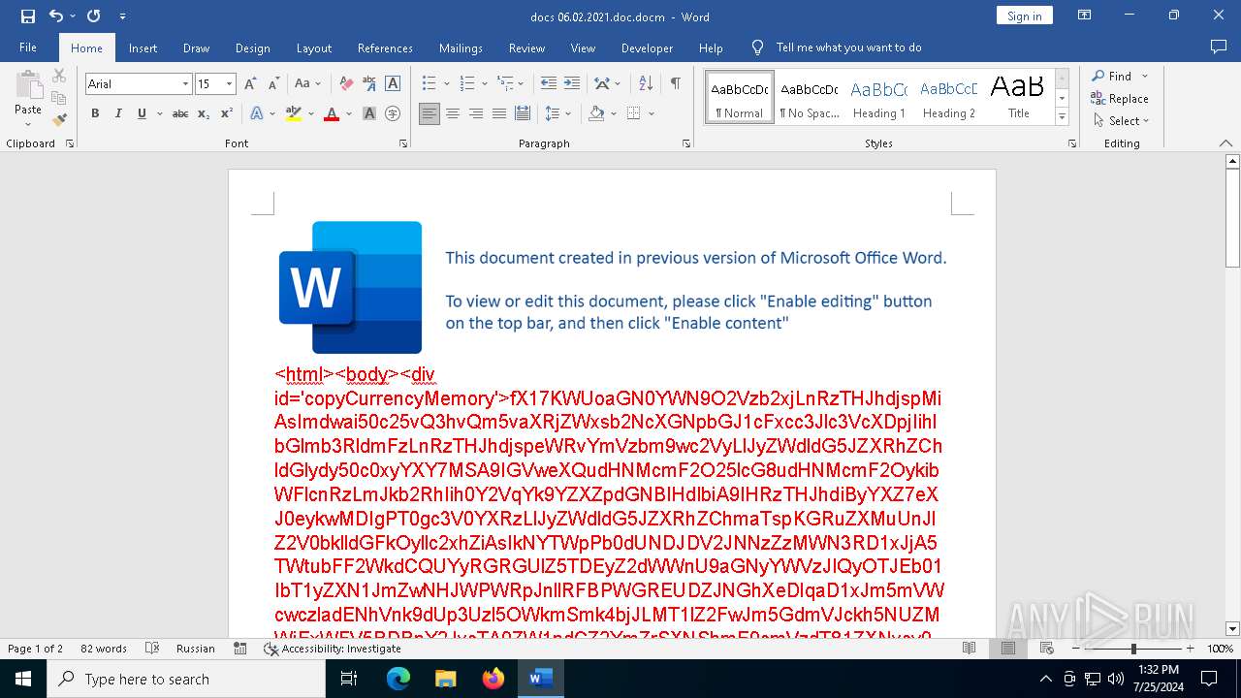This screenshot has width=1241, height=698.
Task: Click the Copy icon in Clipboard
Action: coord(59,98)
